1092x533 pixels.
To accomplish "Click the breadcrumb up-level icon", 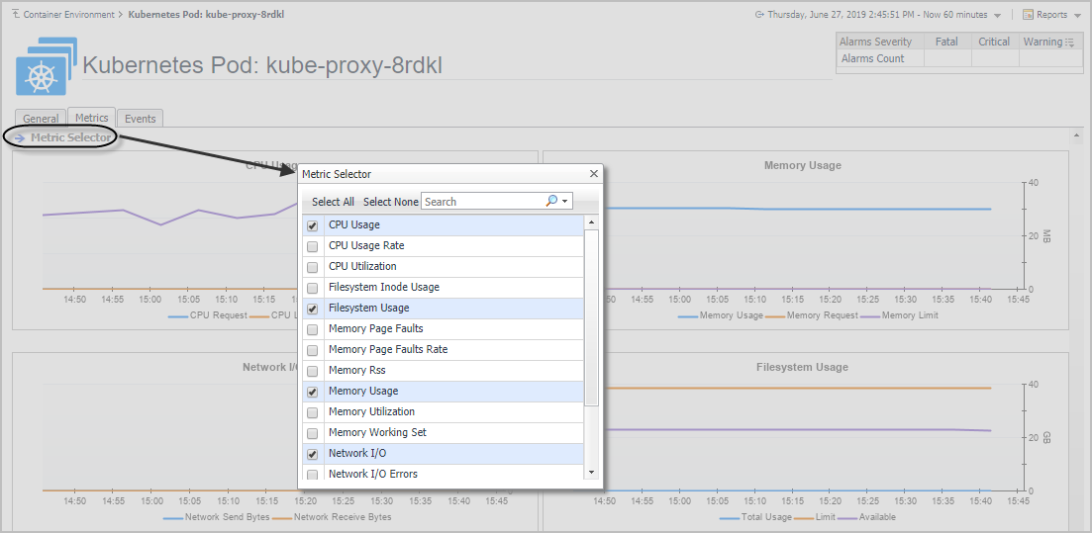I will (16, 15).
